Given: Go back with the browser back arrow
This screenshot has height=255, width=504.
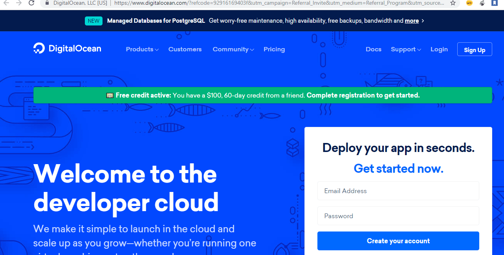Looking at the screenshot, I should click(x=7, y=3).
